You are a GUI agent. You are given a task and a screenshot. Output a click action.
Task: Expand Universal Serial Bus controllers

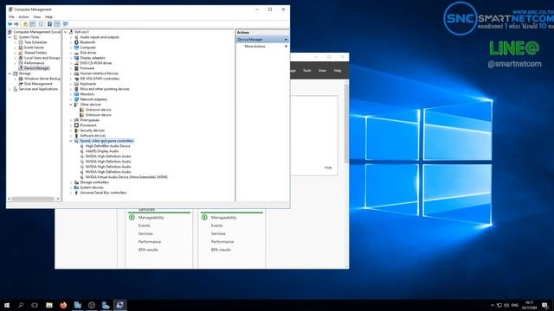click(71, 193)
